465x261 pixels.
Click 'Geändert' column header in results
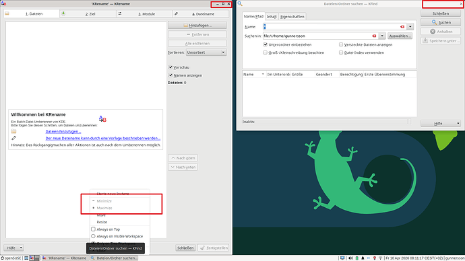(x=327, y=74)
